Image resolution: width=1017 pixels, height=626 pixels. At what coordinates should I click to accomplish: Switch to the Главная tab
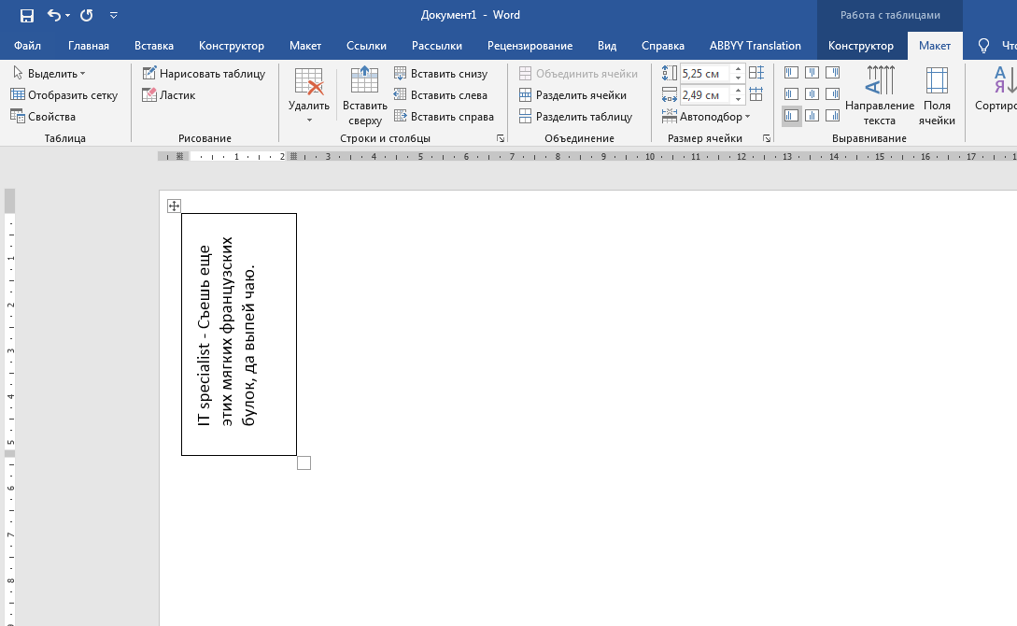point(89,46)
